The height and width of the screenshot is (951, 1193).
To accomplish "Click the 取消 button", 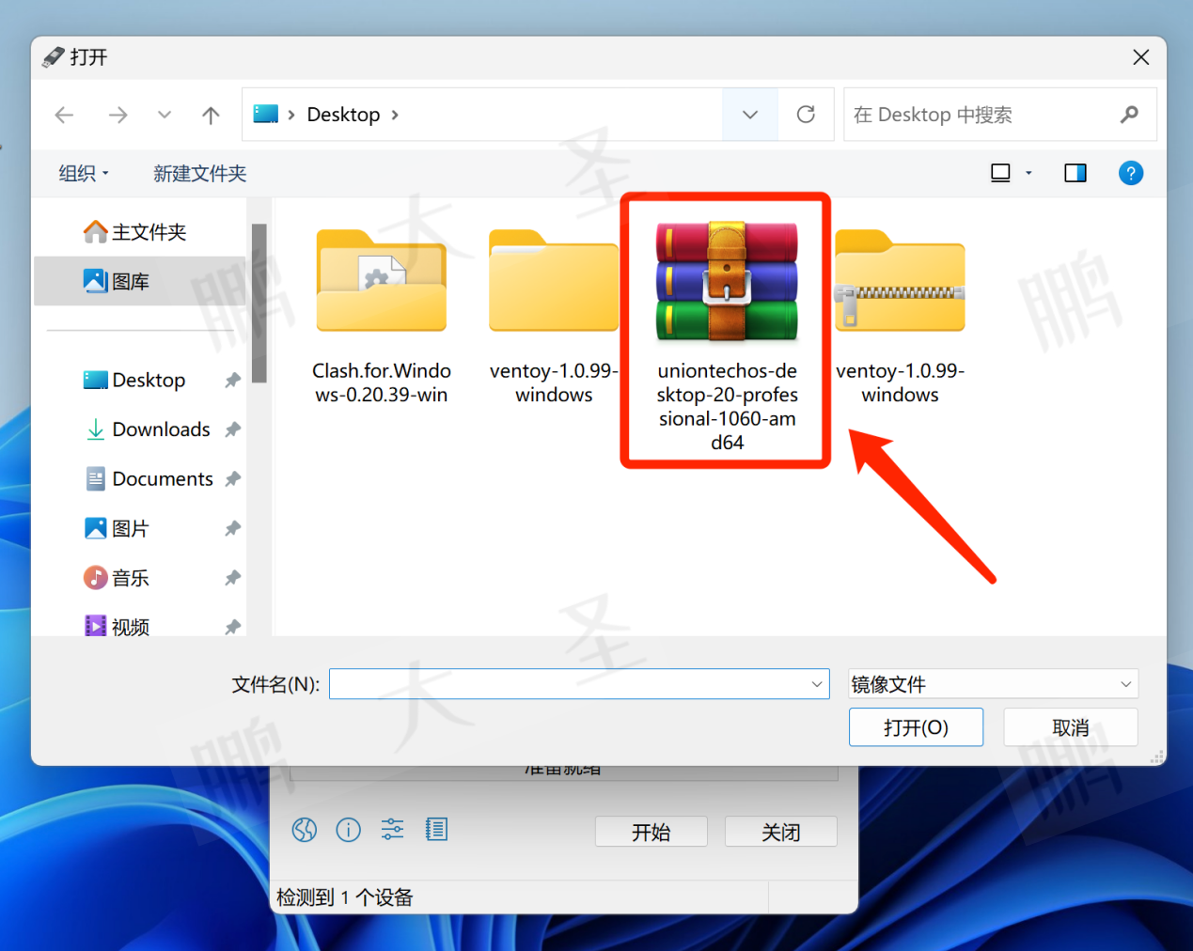I will click(1071, 727).
